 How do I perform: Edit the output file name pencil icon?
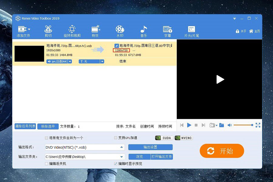[x=116, y=46]
